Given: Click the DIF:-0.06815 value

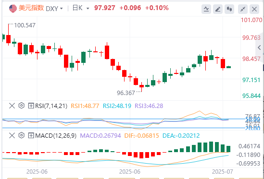Looking at the screenshot, I should 141,135.
